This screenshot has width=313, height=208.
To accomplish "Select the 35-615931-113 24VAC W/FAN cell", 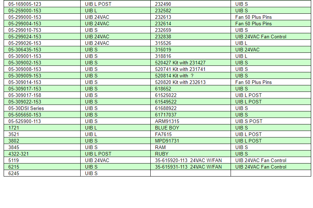I will tap(188, 167).
